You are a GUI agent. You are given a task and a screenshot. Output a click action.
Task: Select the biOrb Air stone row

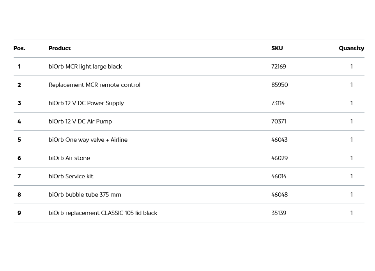coord(69,158)
